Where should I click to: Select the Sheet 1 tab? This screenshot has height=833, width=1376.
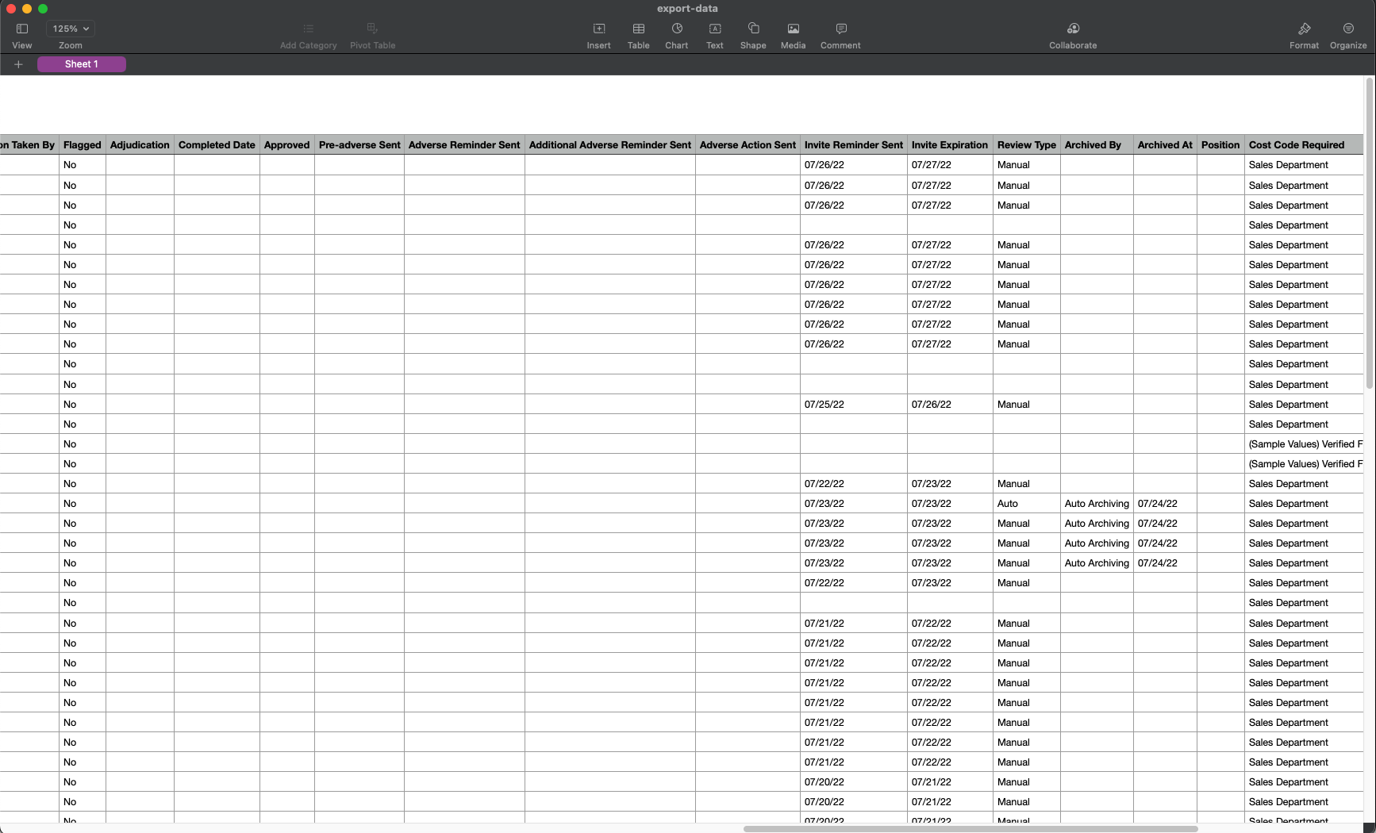(x=82, y=64)
